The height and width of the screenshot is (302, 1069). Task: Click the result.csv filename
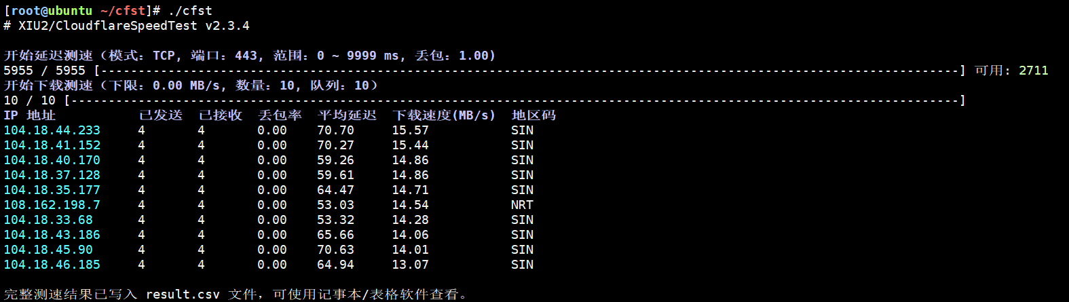[183, 295]
